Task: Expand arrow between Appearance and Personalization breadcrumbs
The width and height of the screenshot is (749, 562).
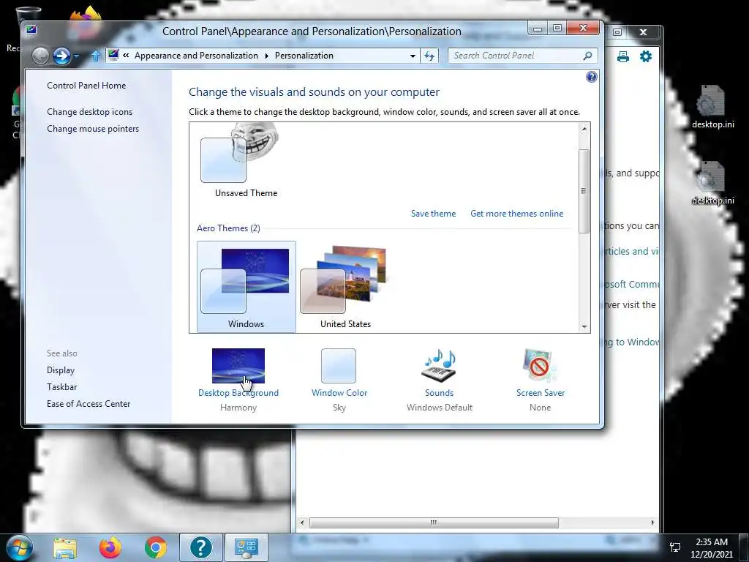Action: click(266, 56)
